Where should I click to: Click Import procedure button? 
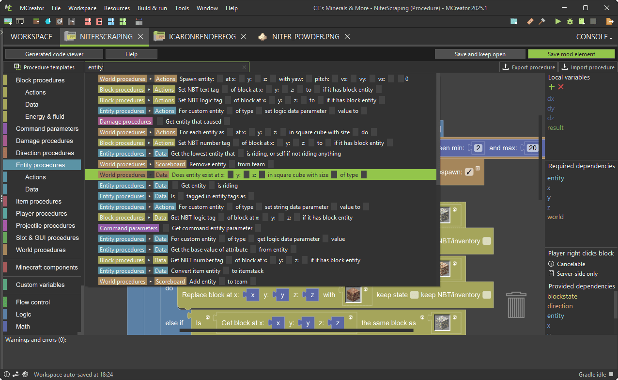click(588, 67)
